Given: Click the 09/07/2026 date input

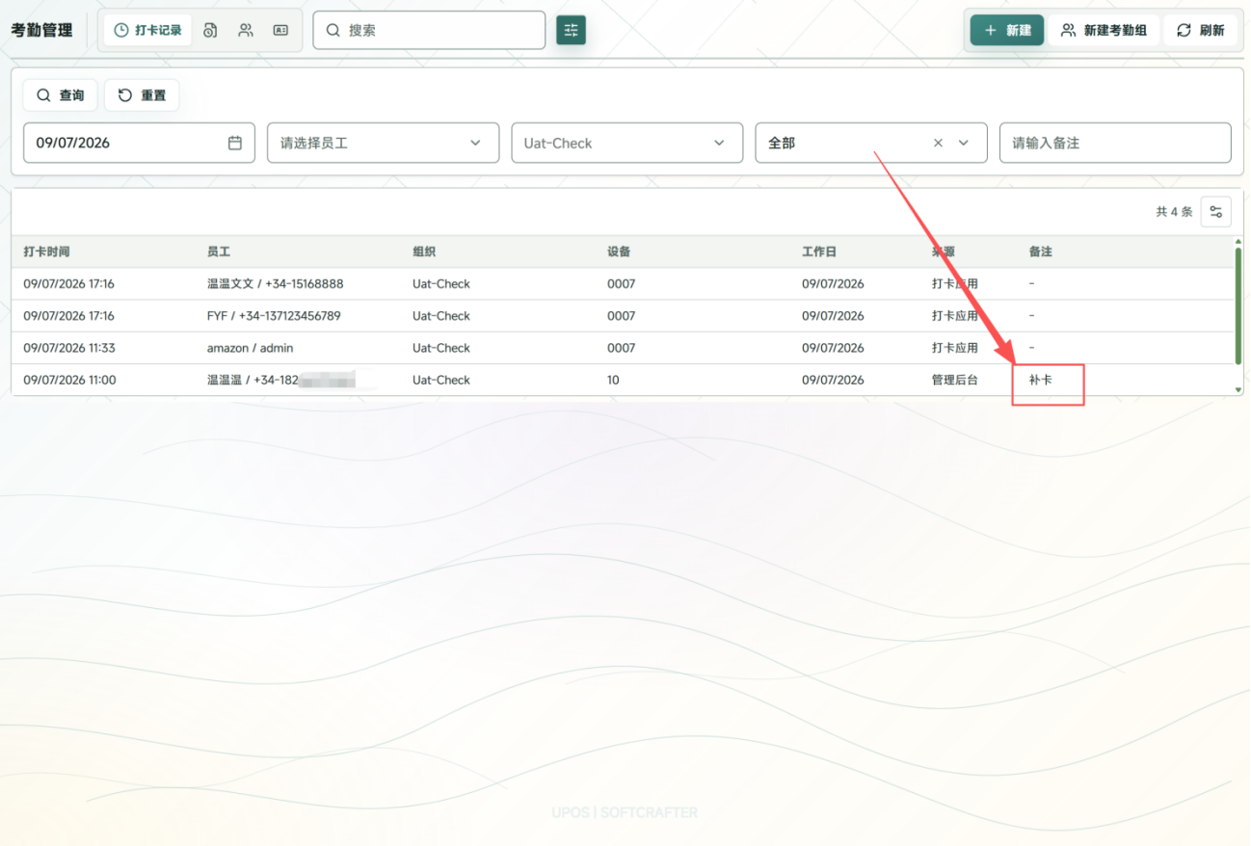Looking at the screenshot, I should pyautogui.click(x=139, y=143).
